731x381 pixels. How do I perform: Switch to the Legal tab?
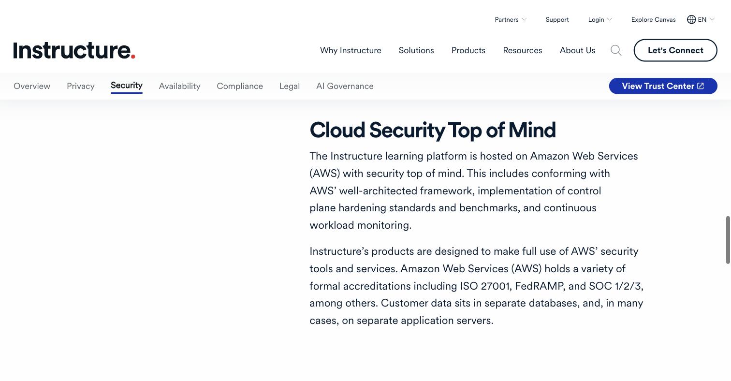pos(290,86)
